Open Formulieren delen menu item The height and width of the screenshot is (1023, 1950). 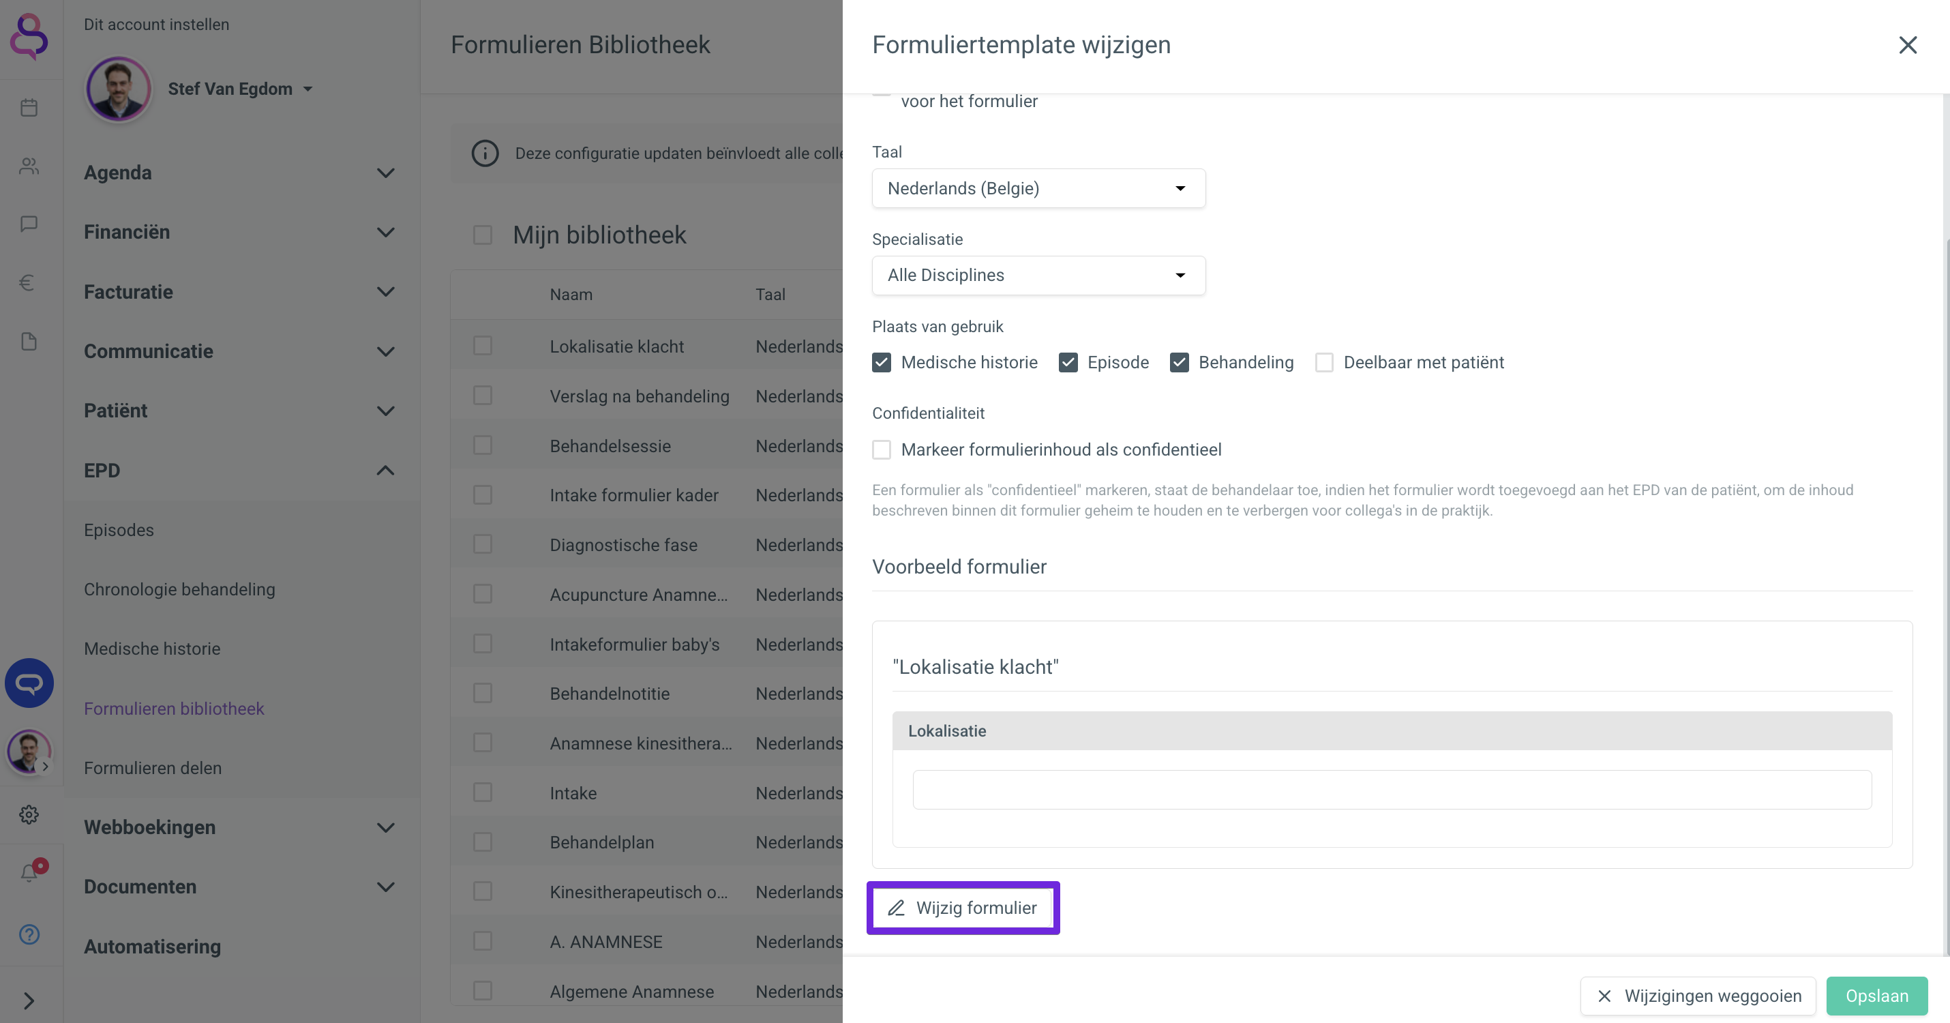point(153,768)
